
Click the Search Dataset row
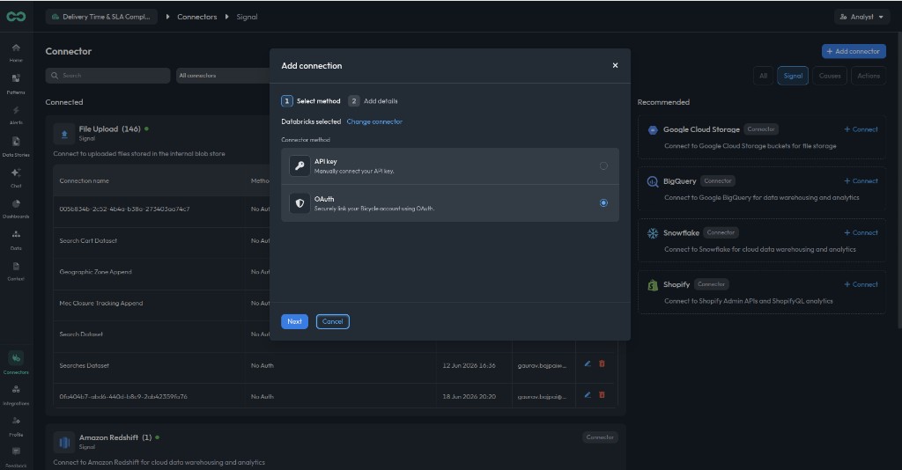81,334
